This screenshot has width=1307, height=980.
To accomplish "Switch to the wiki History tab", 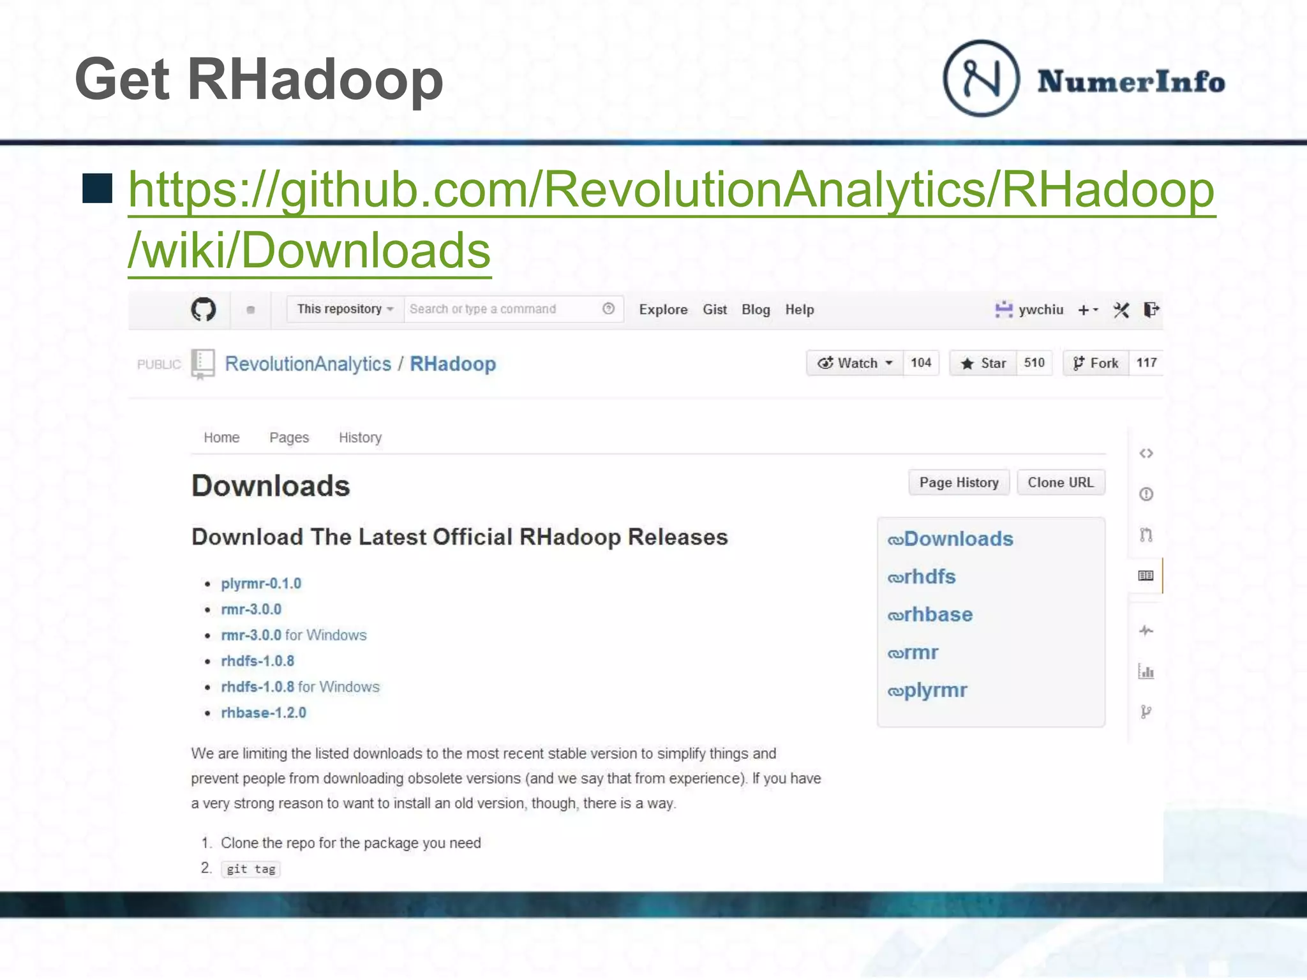I will pos(360,438).
